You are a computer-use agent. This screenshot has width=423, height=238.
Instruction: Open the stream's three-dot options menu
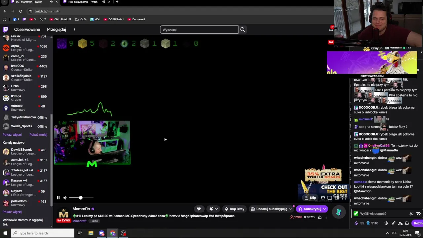click(x=327, y=217)
